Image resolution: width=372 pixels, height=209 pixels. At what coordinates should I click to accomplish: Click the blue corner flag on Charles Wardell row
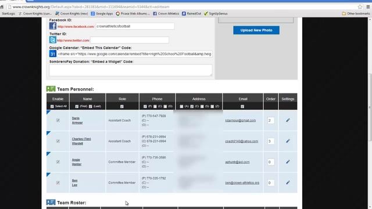[48, 133]
